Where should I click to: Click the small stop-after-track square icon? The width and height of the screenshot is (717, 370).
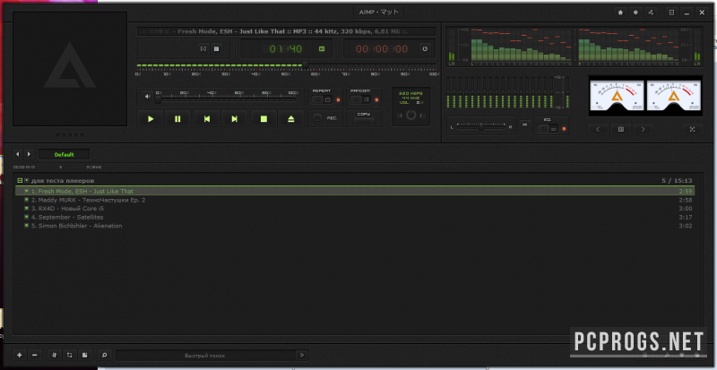click(217, 48)
